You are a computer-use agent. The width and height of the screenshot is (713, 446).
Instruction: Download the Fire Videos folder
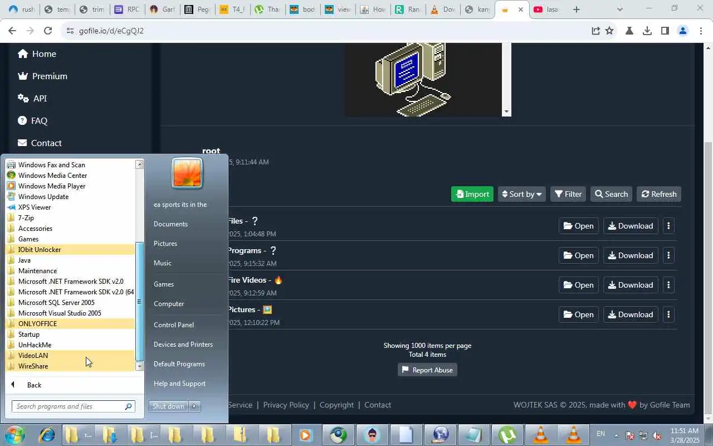(631, 285)
